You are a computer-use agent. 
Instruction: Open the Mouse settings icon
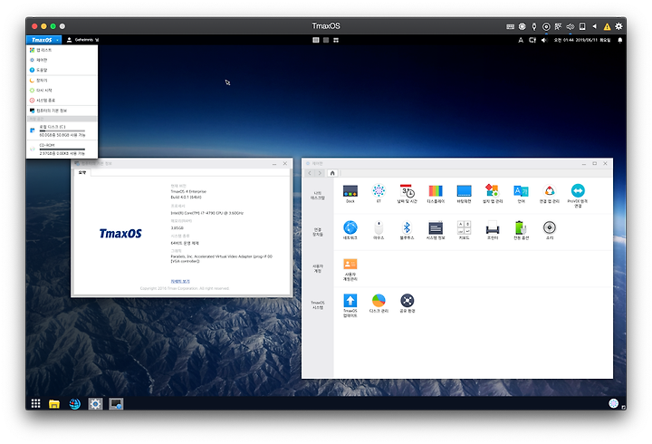click(x=379, y=227)
